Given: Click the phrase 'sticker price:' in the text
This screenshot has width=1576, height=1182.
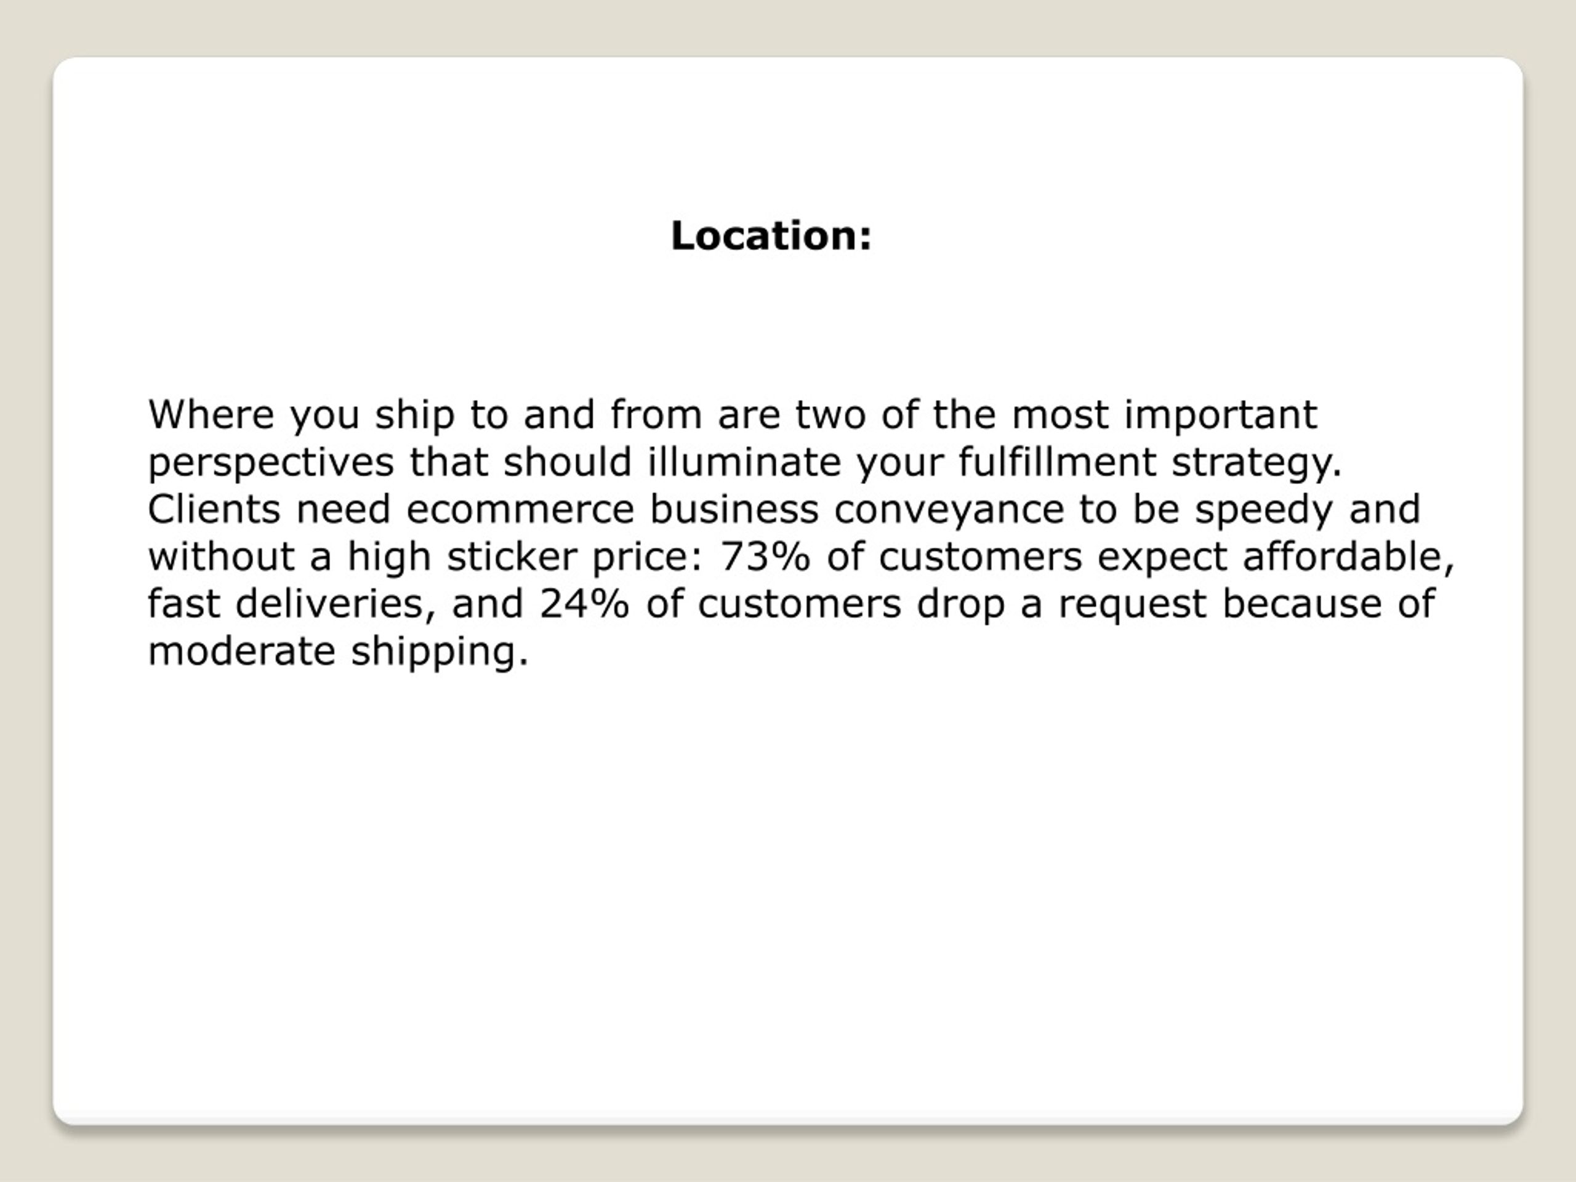Looking at the screenshot, I should (x=576, y=557).
